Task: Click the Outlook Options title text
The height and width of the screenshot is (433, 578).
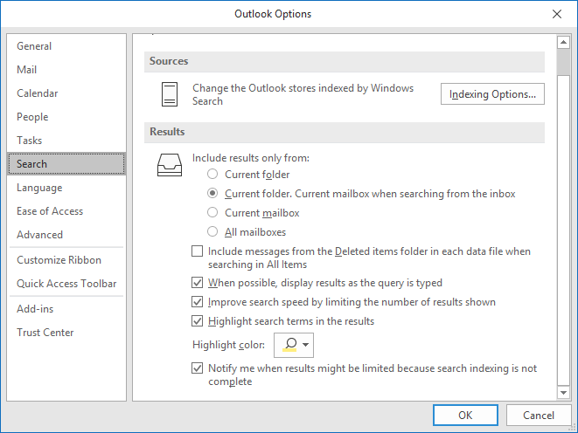Action: pos(273,14)
